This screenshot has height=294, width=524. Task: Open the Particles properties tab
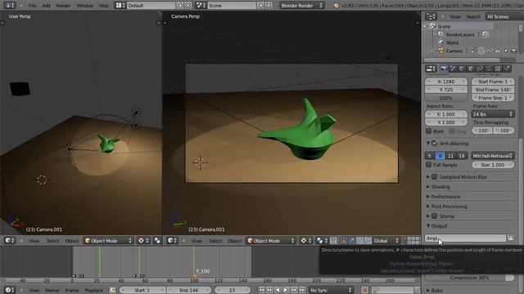(507, 69)
